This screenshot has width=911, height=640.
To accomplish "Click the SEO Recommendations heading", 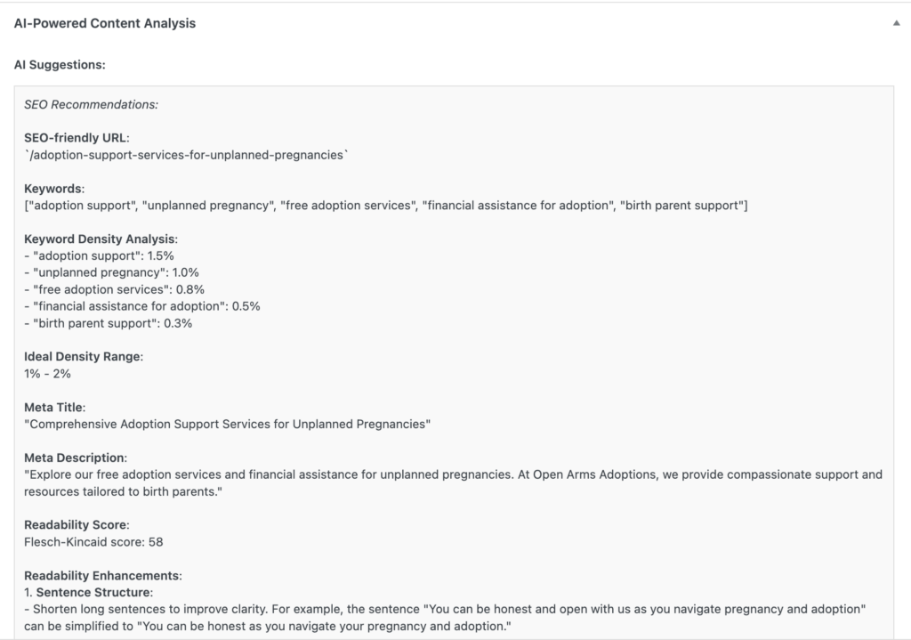I will click(x=91, y=104).
